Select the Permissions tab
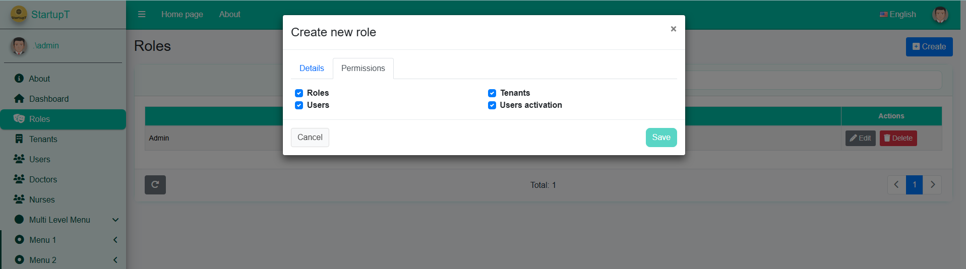Screen dimensions: 966x269 coord(363,69)
